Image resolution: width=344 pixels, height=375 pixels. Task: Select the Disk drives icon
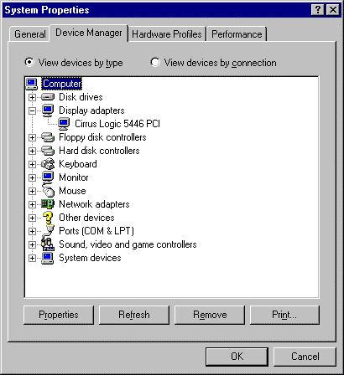point(48,97)
